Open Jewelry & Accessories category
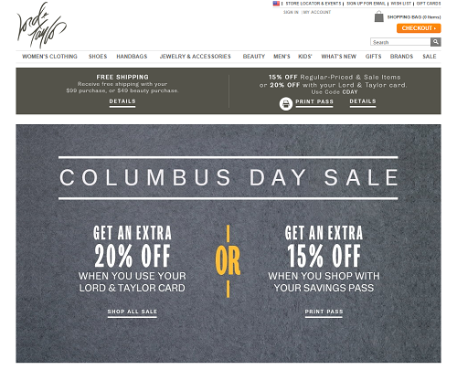Image resolution: width=457 pixels, height=370 pixels. coord(196,57)
